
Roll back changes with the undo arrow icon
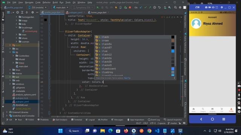pos(159,7)
